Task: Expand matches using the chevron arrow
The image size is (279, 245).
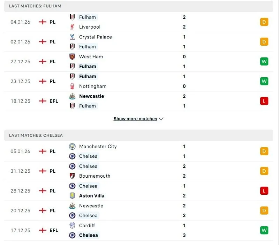Action: point(161,119)
